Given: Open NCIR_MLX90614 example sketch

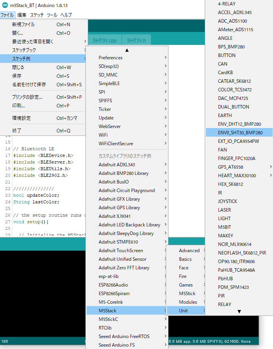Looking at the screenshot, I should click(239, 244).
